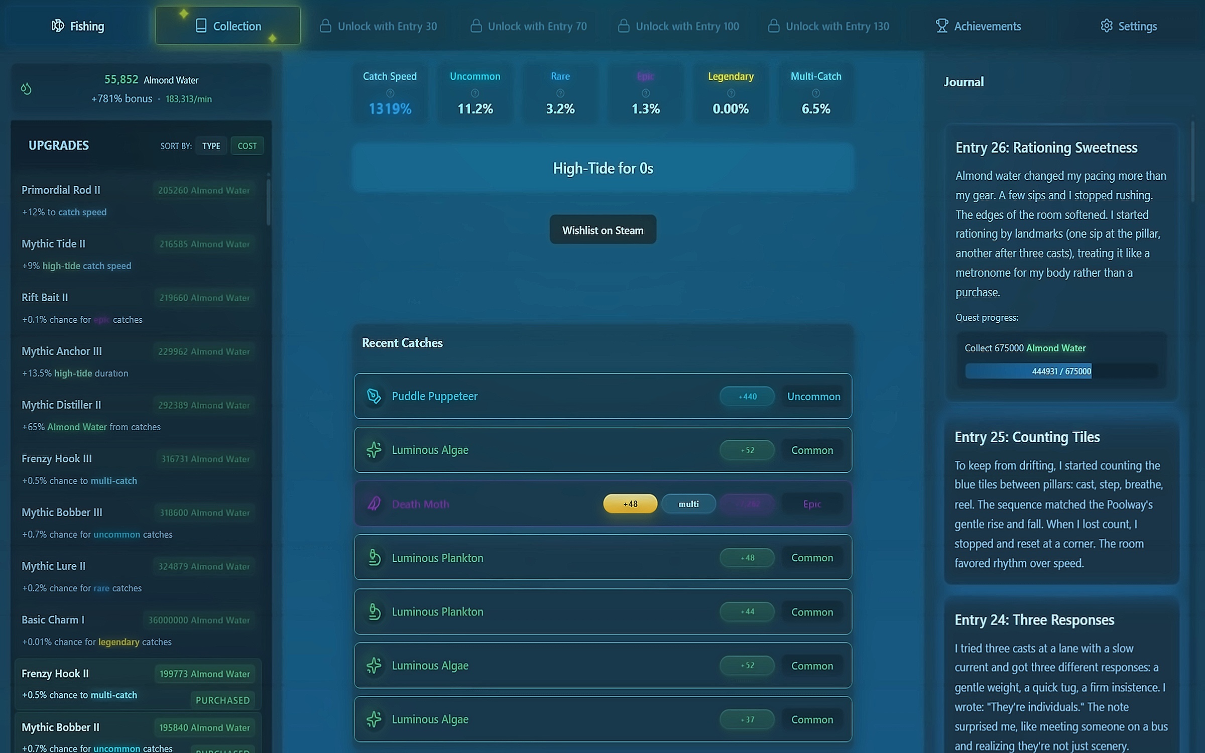Click the Almond Water quest progress bar
This screenshot has height=753, width=1205.
1061,371
